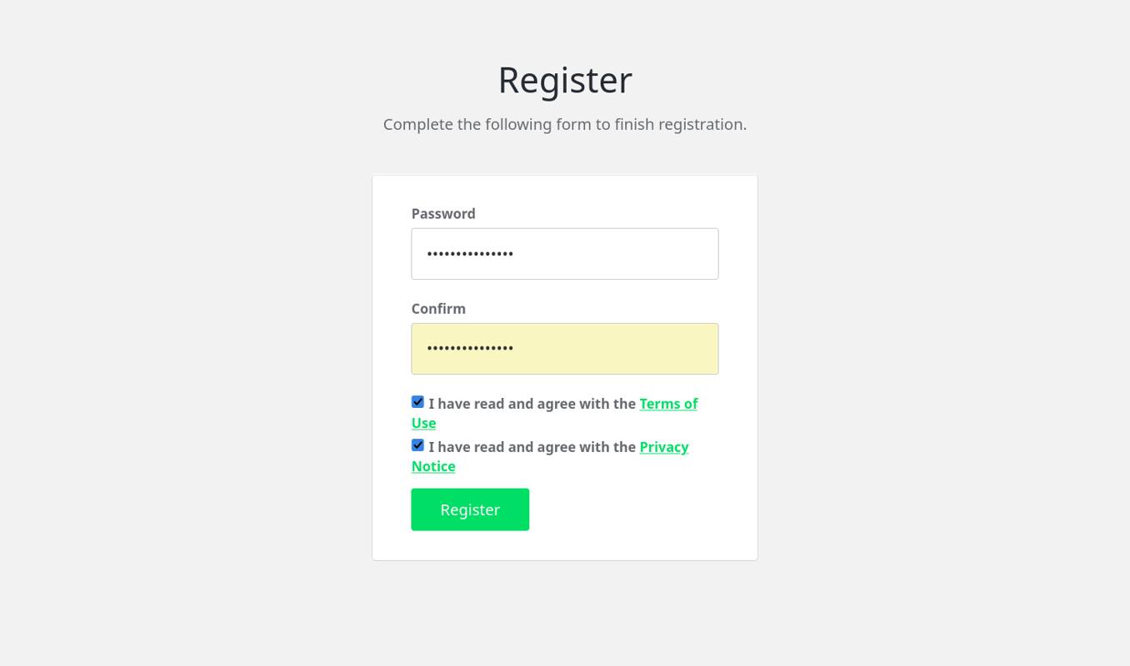Click the registration instructions subtitle text
This screenshot has height=666, width=1130.
tap(564, 124)
